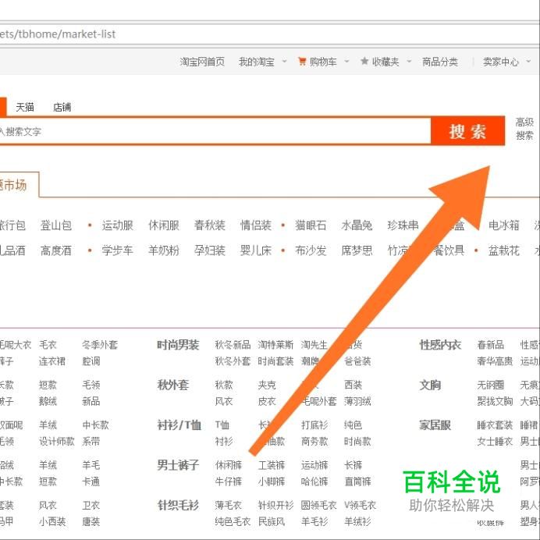The image size is (540, 540).
Task: Open 收藏夹 menu
Action: [x=385, y=62]
